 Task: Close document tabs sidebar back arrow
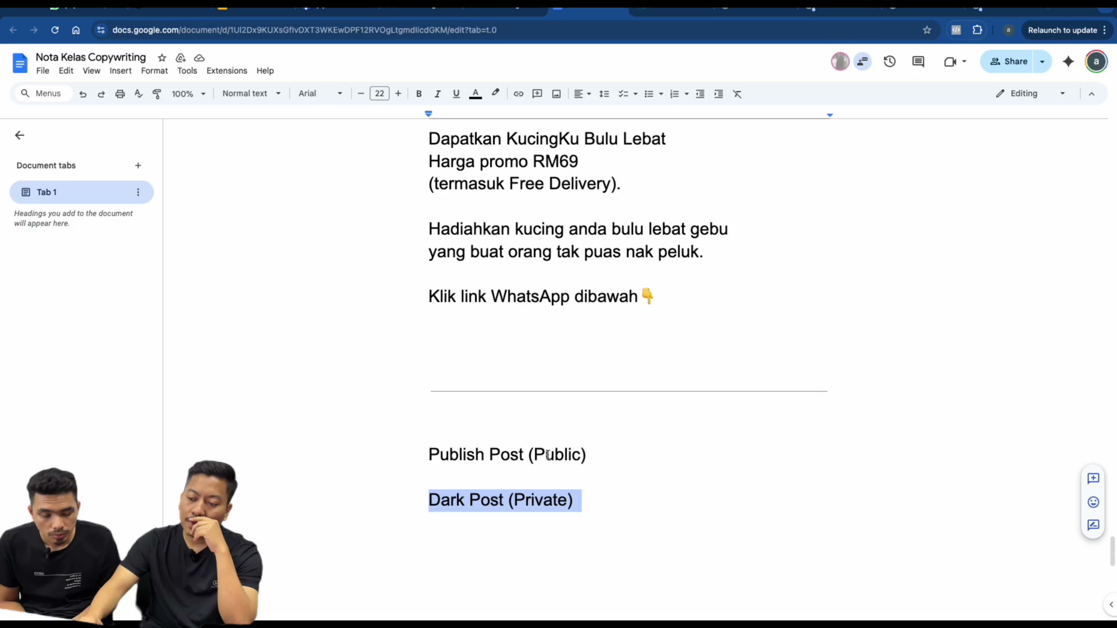20,135
